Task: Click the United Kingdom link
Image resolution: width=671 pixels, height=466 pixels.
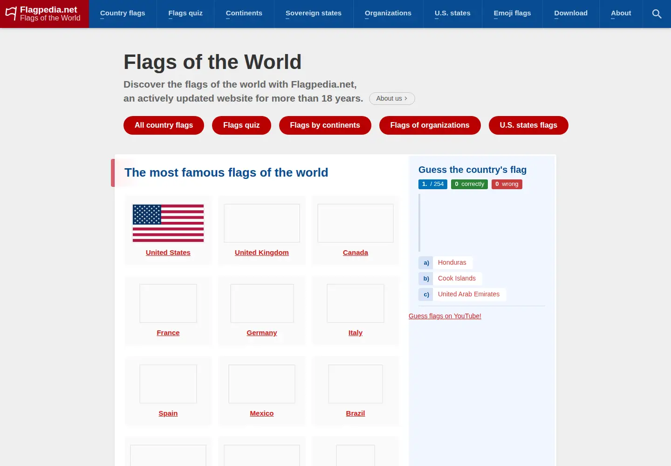Action: (262, 253)
